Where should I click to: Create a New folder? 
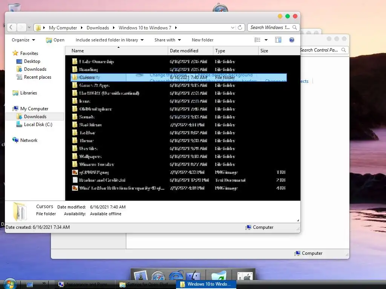(x=202, y=40)
